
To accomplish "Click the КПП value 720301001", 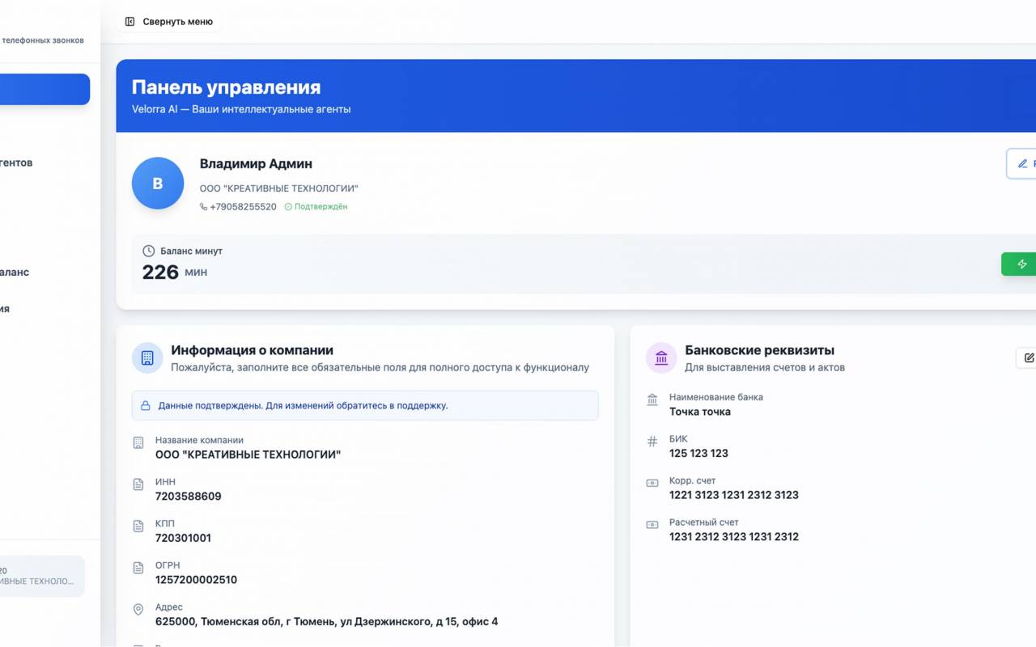I will coord(183,539).
